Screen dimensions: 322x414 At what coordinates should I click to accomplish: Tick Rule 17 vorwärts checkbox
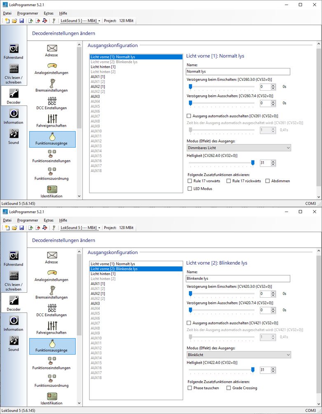click(189, 181)
